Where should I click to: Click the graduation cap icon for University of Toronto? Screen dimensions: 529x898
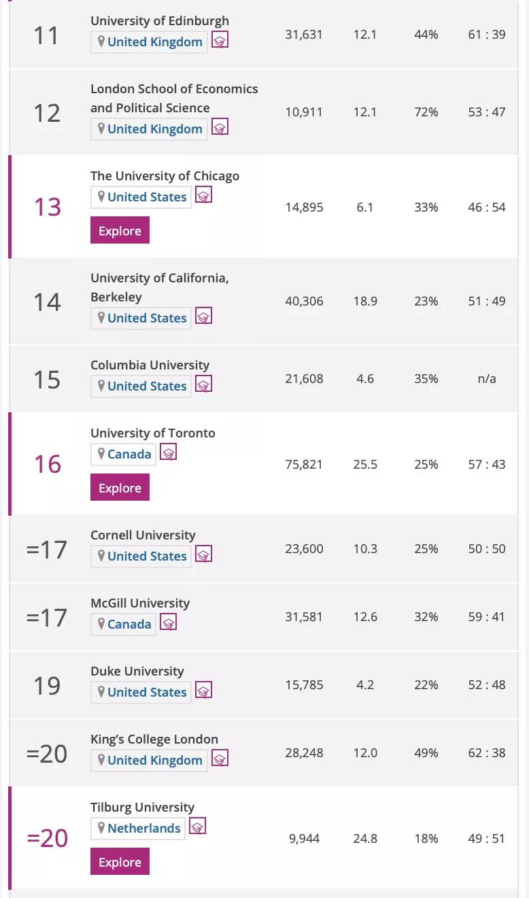pyautogui.click(x=168, y=452)
